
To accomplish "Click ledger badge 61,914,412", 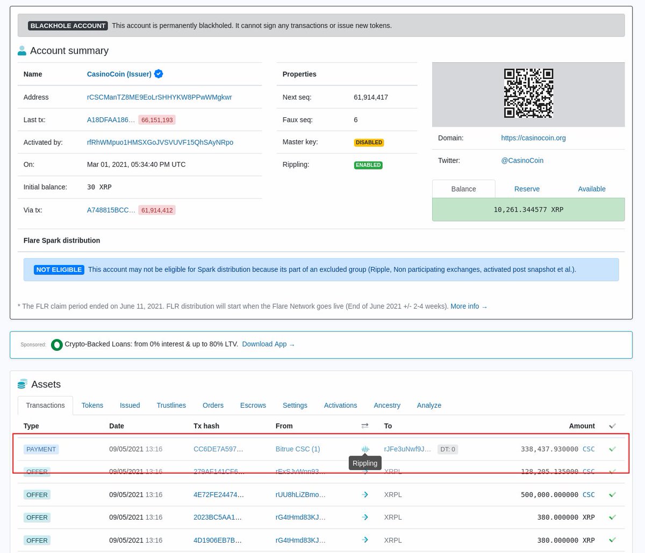I will [157, 210].
